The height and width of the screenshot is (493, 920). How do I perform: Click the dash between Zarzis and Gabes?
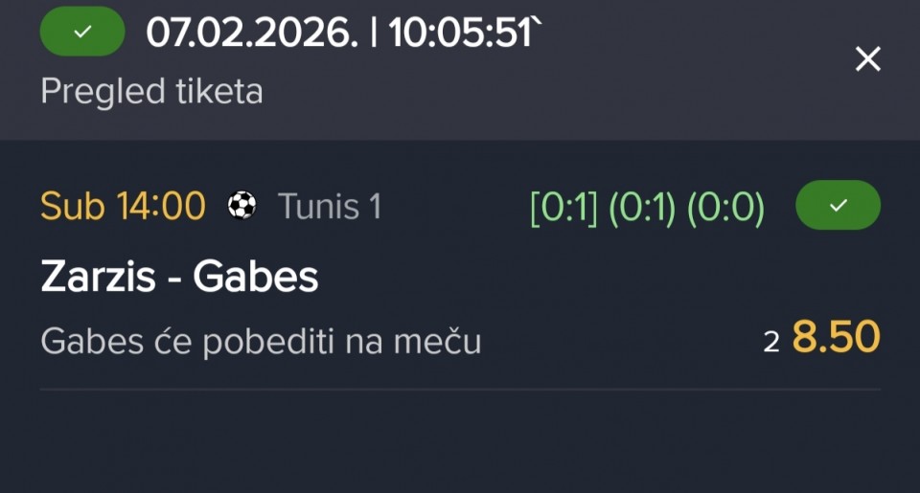point(175,279)
